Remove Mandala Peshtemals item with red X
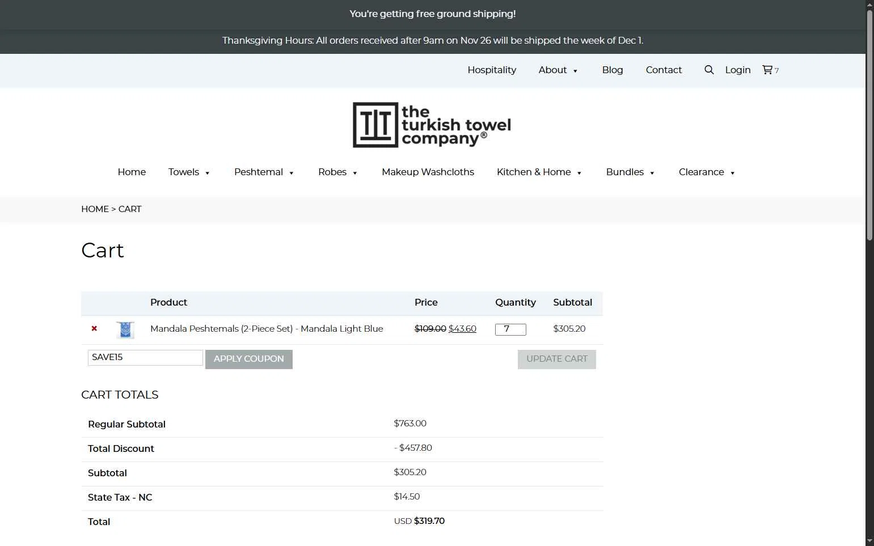This screenshot has width=874, height=546. pos(94,328)
